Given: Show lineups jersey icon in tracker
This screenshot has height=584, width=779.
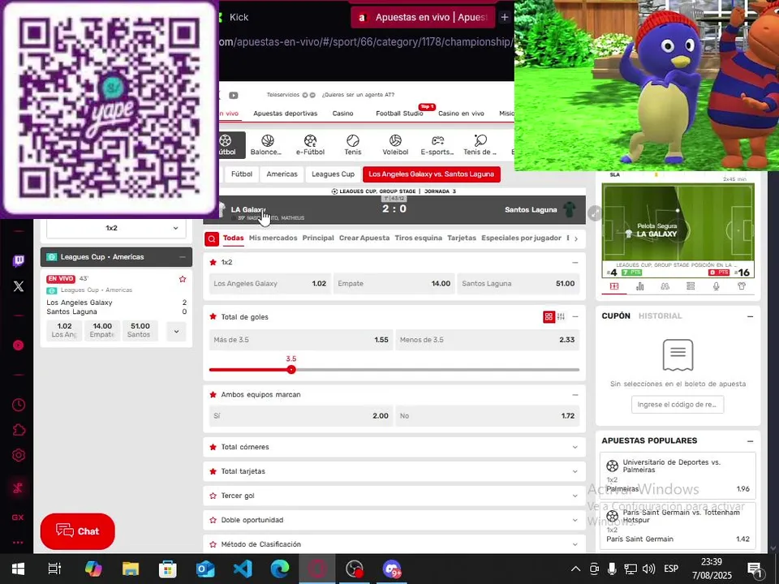Looking at the screenshot, I should coord(742,286).
